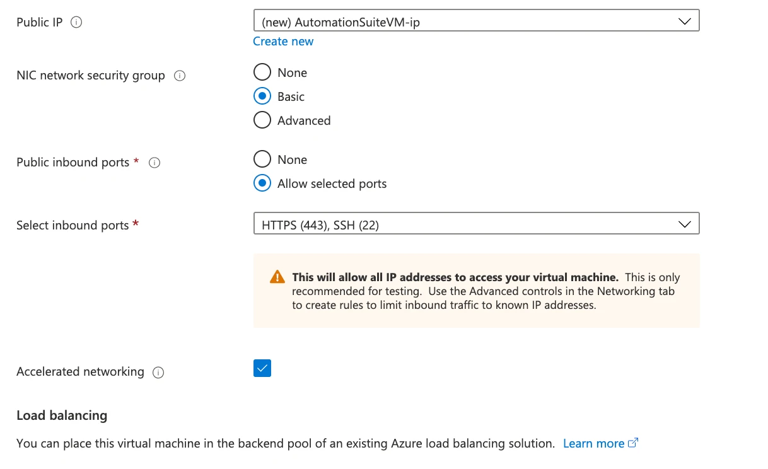
Task: Click the NIC network security group label
Action: [91, 76]
